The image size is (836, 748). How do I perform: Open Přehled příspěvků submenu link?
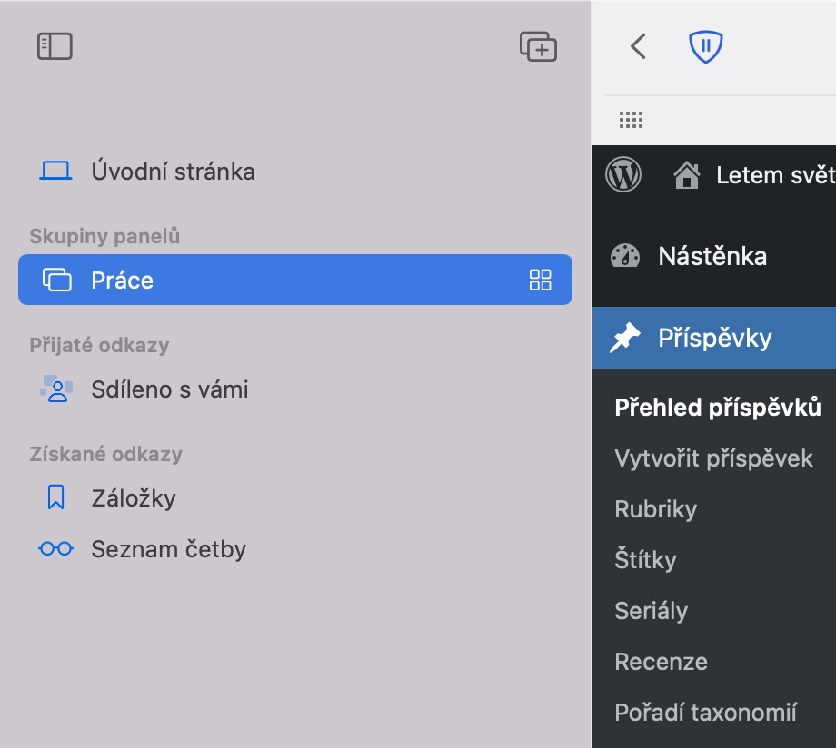(x=718, y=408)
